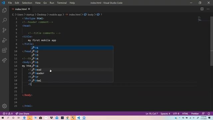Open the Terminal menu

62,3
